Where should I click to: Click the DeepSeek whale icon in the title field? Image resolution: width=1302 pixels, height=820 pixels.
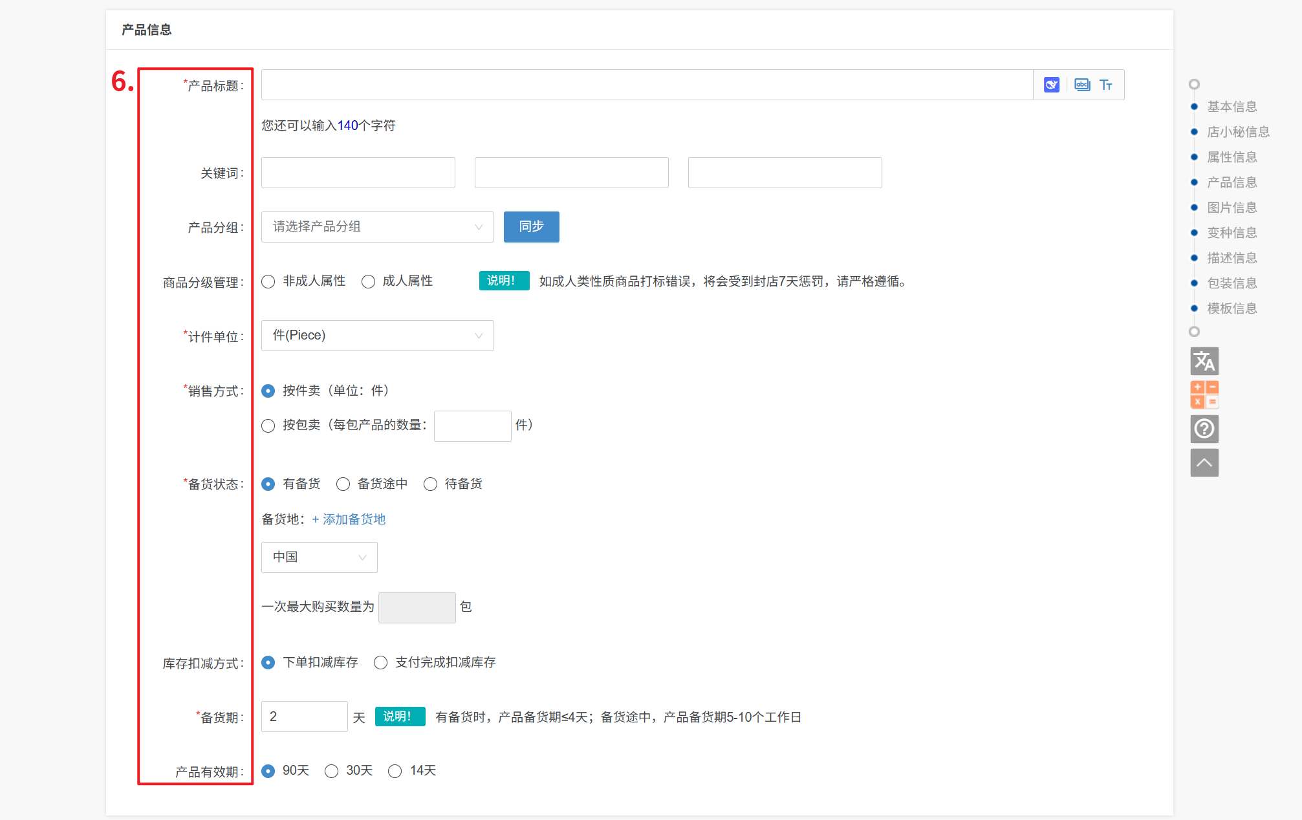pos(1051,85)
